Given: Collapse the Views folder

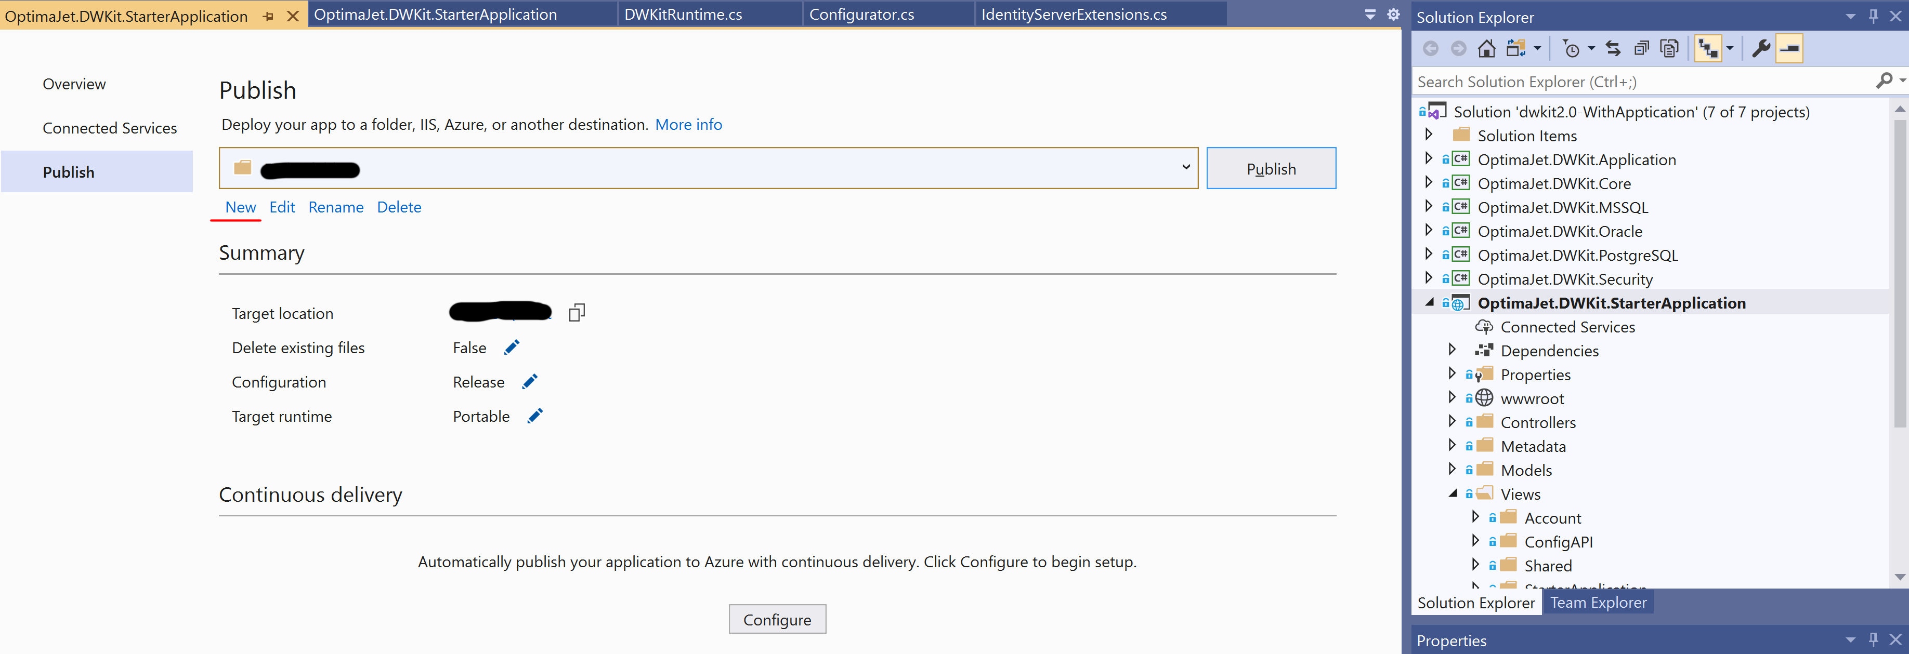Looking at the screenshot, I should pos(1453,493).
